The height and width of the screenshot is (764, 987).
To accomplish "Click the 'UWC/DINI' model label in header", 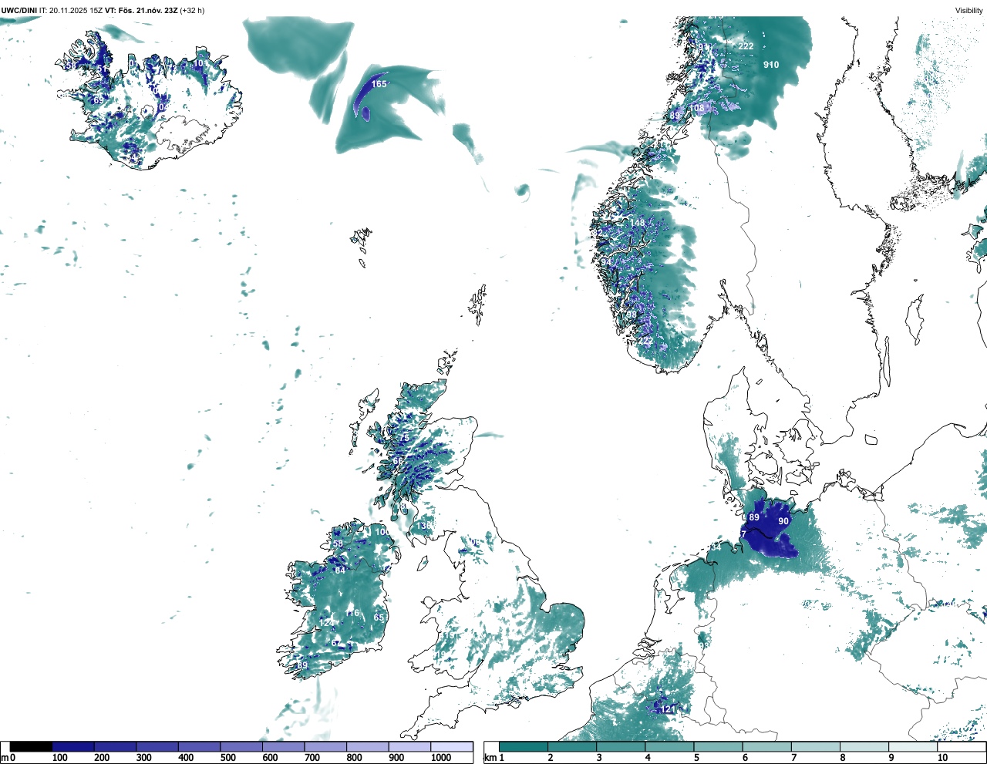I will point(19,11).
